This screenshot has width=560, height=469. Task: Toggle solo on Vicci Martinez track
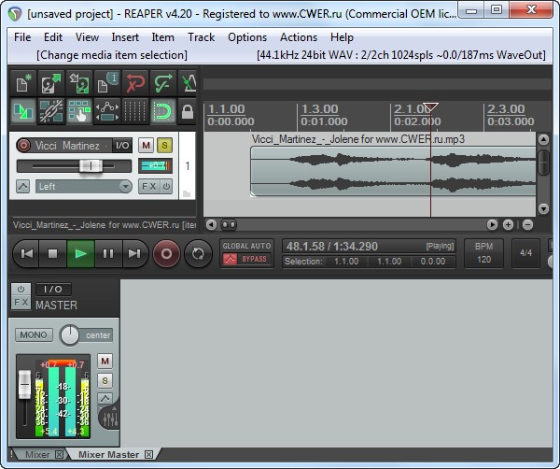tap(164, 145)
